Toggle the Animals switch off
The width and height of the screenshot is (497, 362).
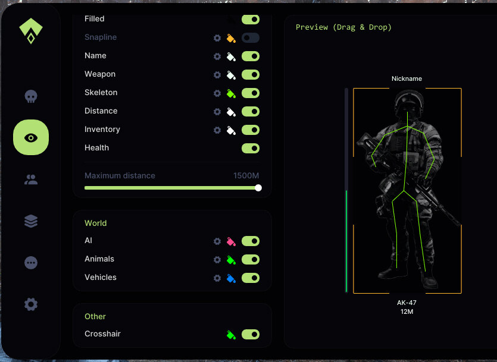click(x=251, y=260)
